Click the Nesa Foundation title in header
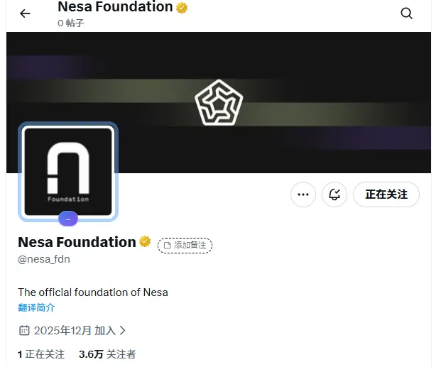Viewport: 441px width, 367px height. pyautogui.click(x=115, y=7)
